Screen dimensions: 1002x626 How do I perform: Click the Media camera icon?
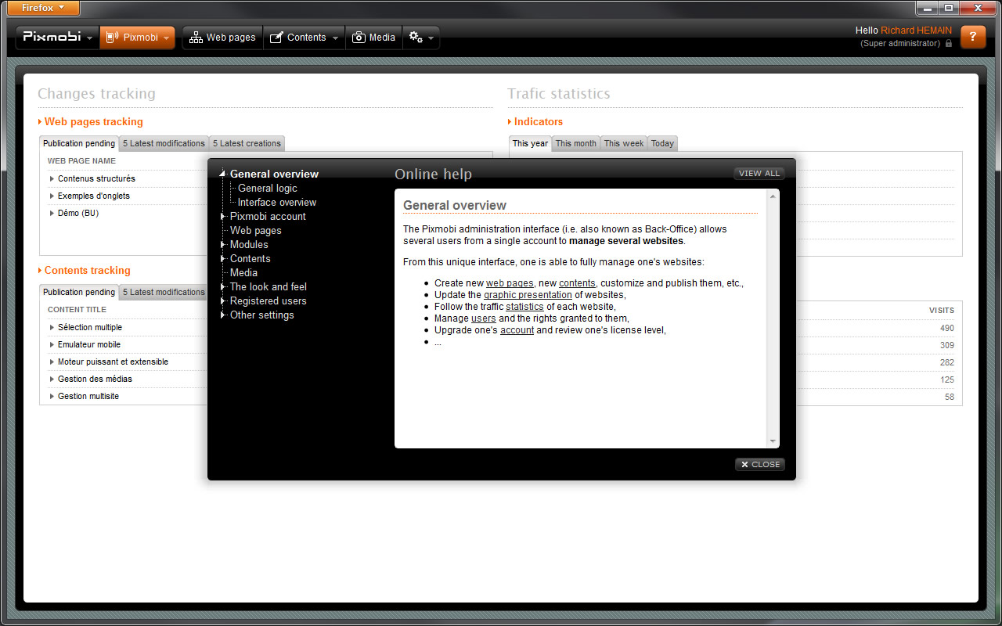359,38
